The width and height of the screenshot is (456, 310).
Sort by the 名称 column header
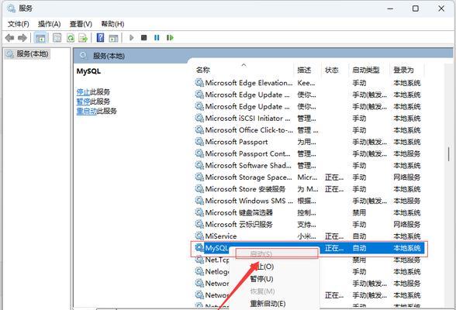click(x=244, y=70)
